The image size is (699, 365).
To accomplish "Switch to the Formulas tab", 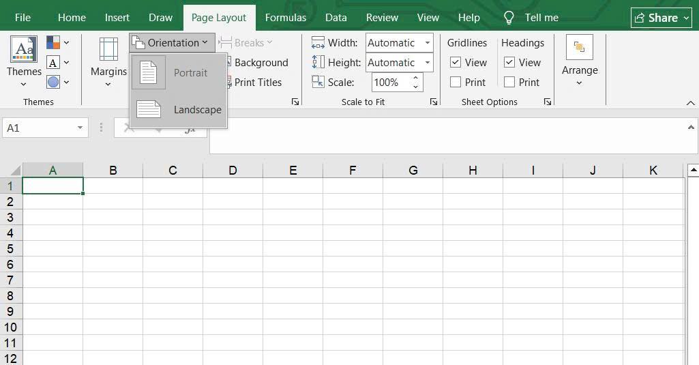I will 286,18.
